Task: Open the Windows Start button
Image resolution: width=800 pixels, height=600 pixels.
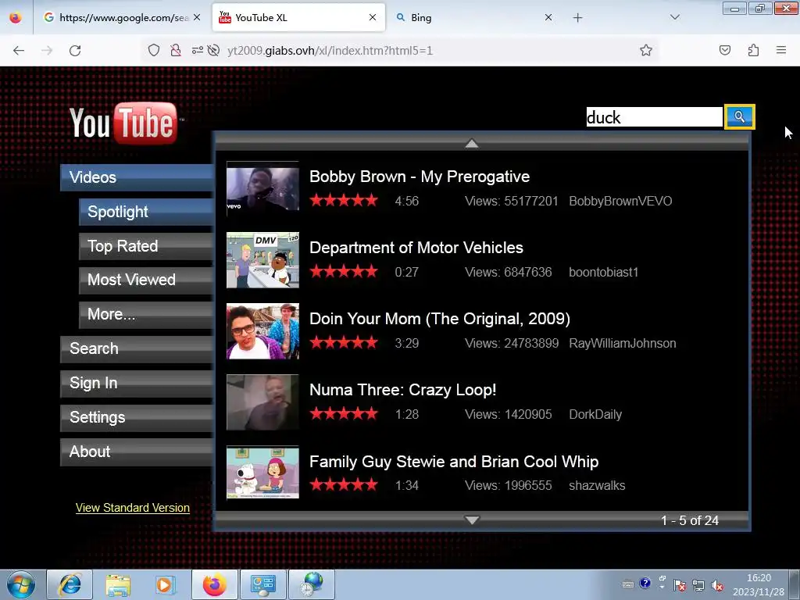Action: pos(21,584)
